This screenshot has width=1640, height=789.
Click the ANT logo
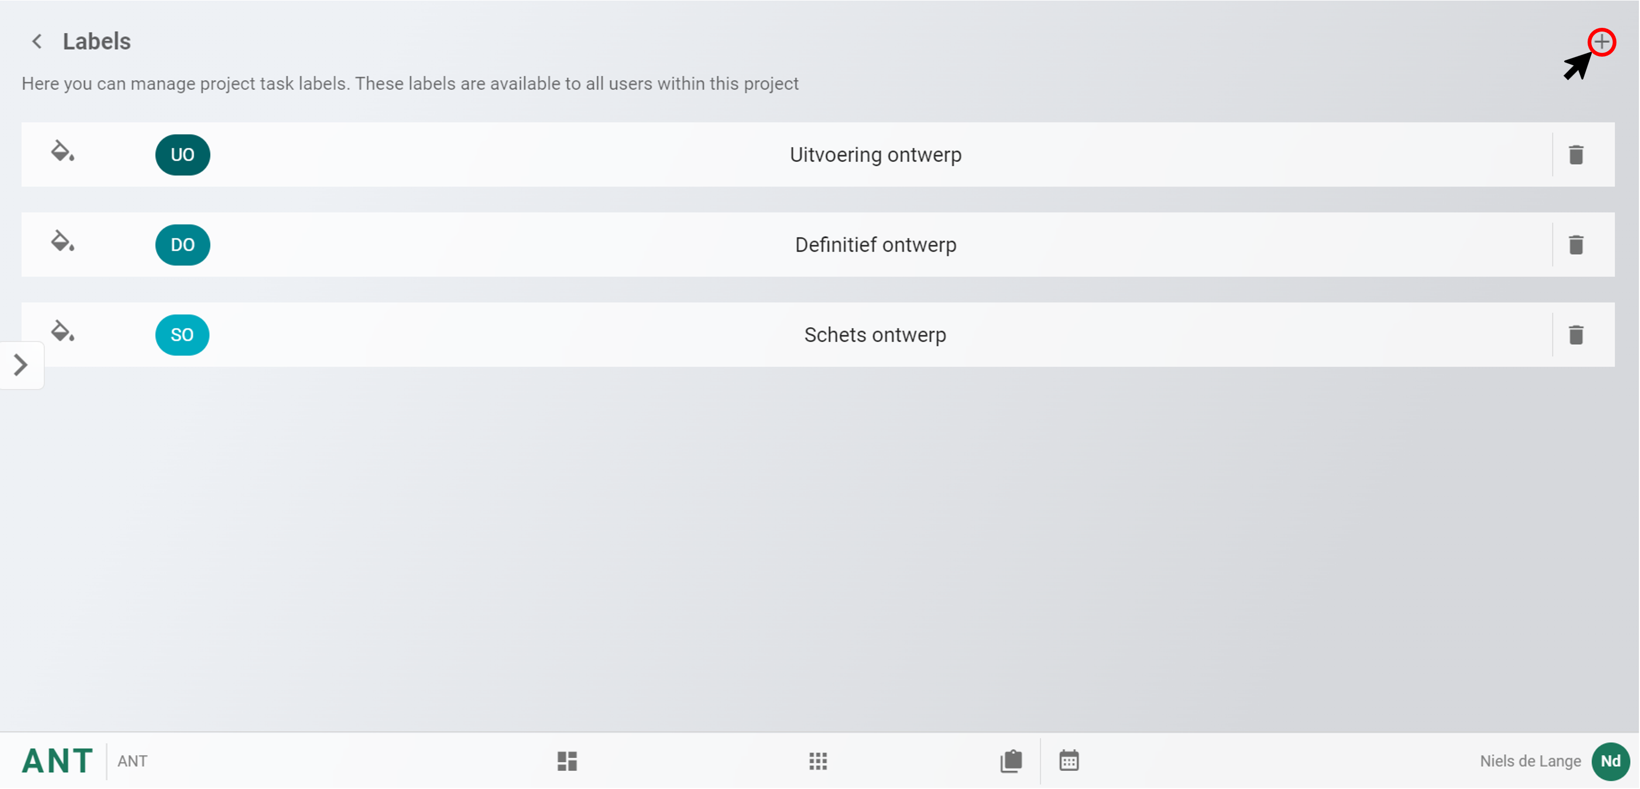click(x=57, y=761)
